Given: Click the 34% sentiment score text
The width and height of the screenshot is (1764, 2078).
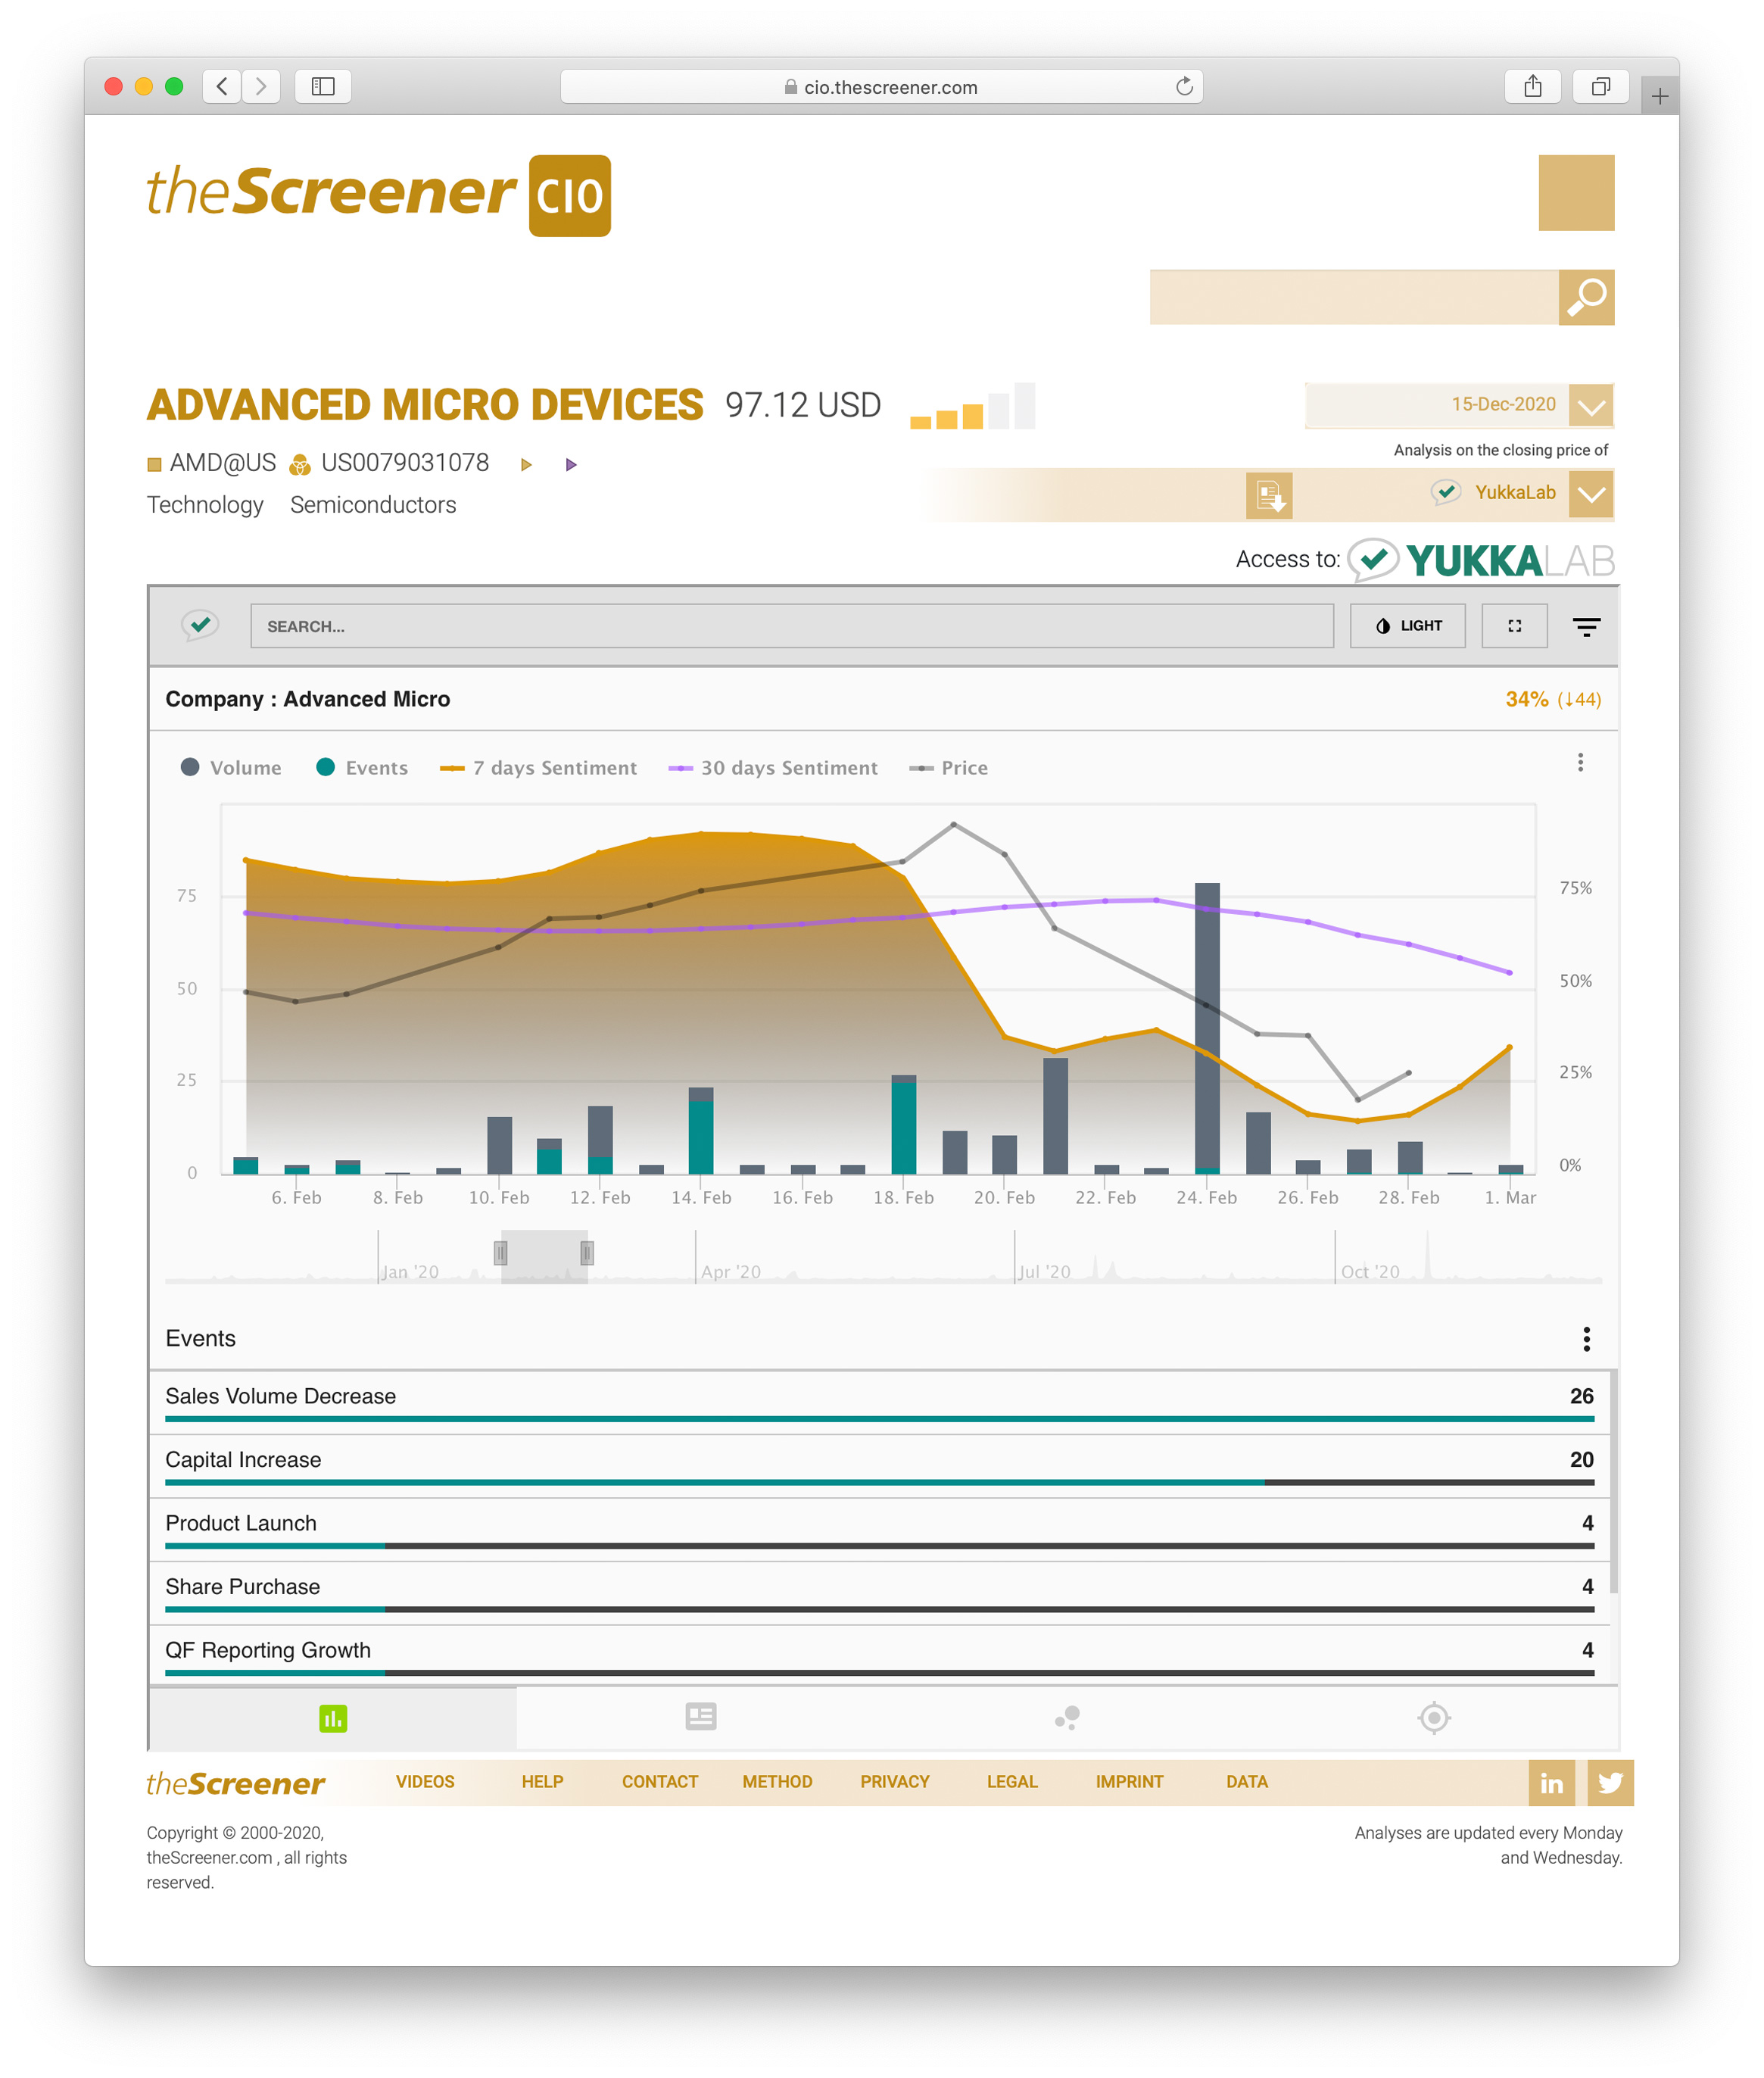Looking at the screenshot, I should click(1526, 699).
